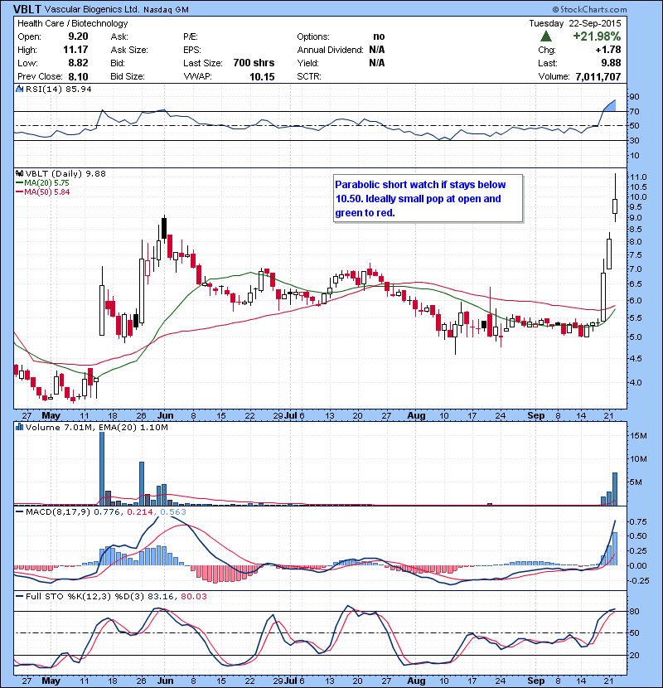Click the Nasdaq GM exchange label
The width and height of the screenshot is (663, 688).
166,10
